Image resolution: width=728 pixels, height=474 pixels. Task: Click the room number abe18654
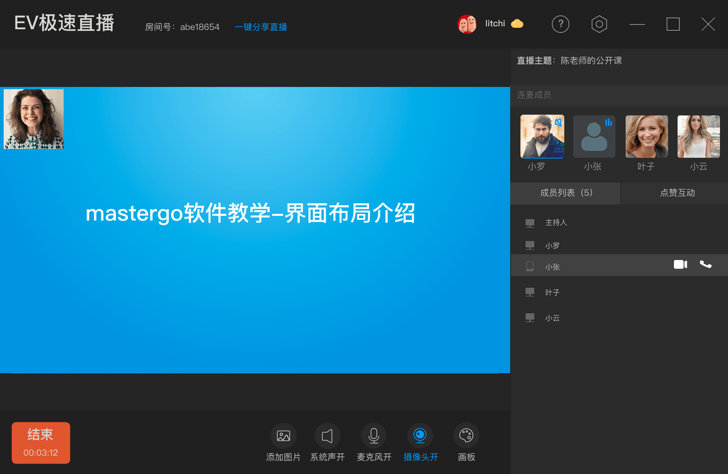click(x=200, y=27)
